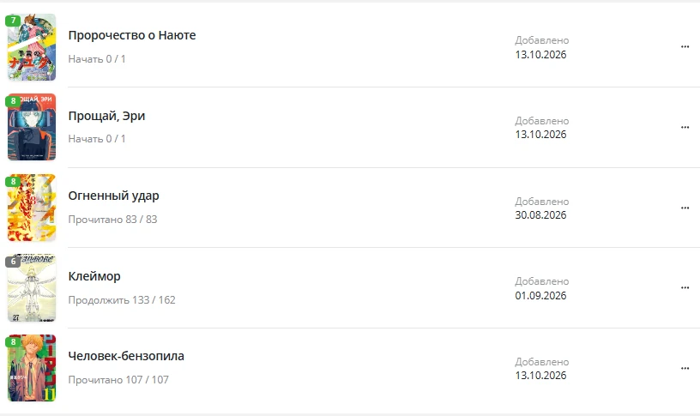Open the three-dot menu for Прощай, Эри

(685, 127)
